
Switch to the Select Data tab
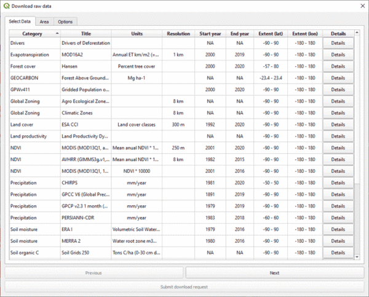pyautogui.click(x=20, y=22)
